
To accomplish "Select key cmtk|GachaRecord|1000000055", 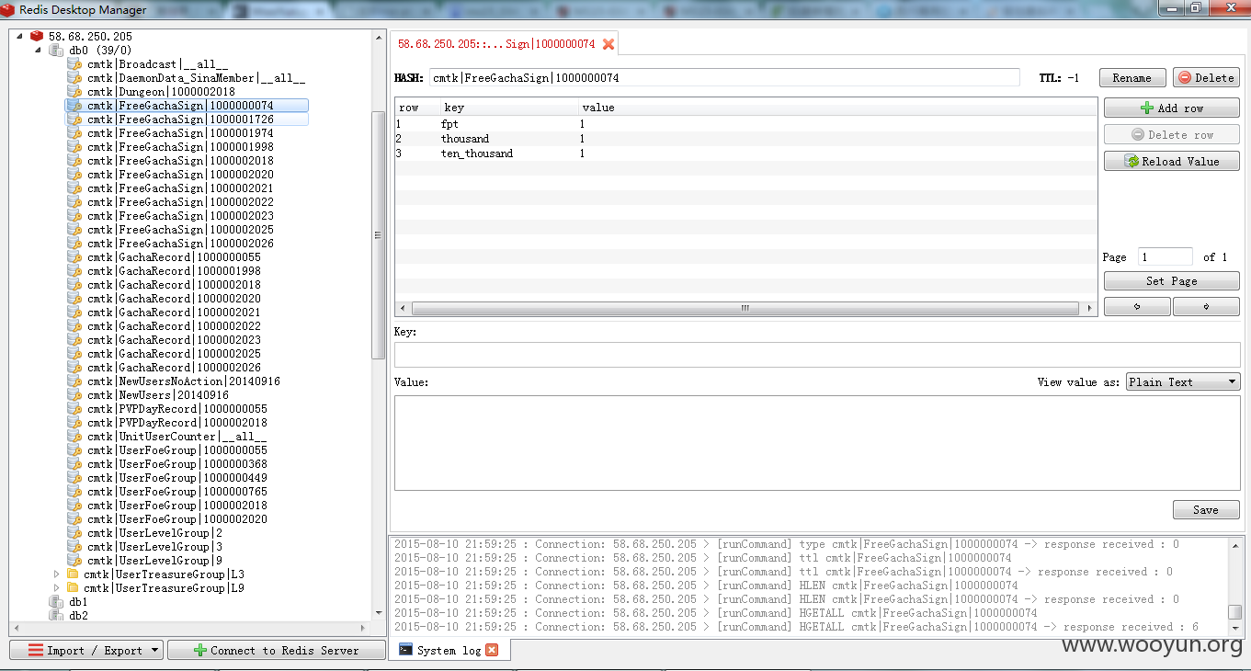I will pos(174,257).
